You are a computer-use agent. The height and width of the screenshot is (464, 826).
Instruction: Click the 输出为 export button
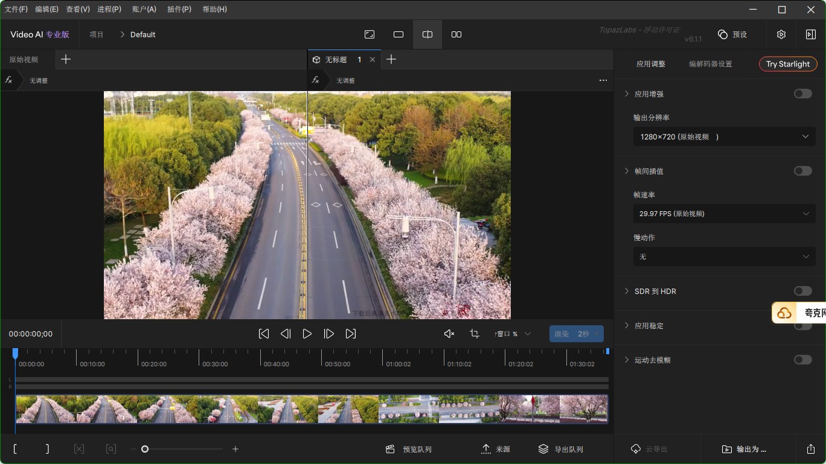click(744, 449)
